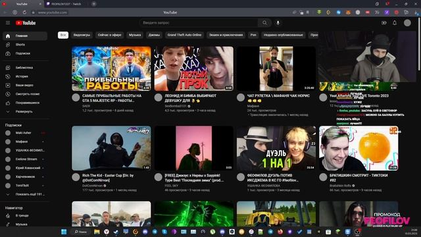Open OBS Studio on the taskbar
This screenshot has height=237, width=421.
pyautogui.click(x=357, y=232)
